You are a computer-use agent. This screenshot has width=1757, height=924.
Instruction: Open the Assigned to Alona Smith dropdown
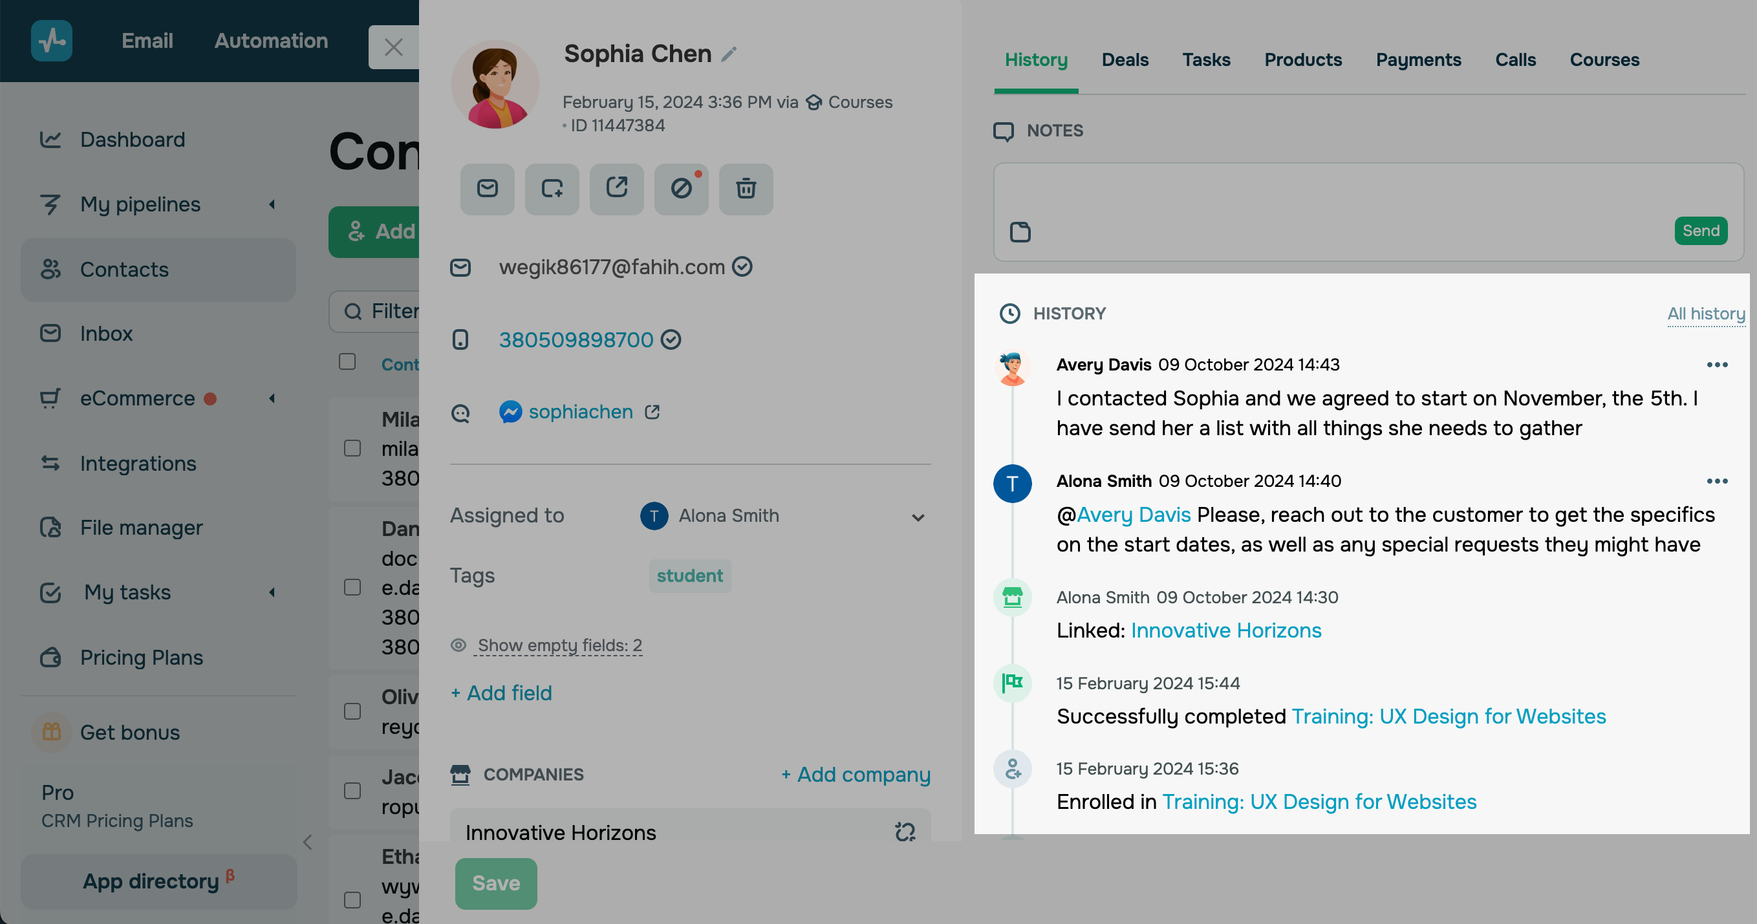pos(918,517)
